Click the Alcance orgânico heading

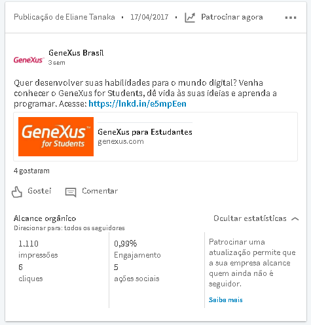point(45,218)
